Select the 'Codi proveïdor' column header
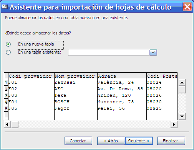This screenshot has width=194, height=150. (x=32, y=76)
